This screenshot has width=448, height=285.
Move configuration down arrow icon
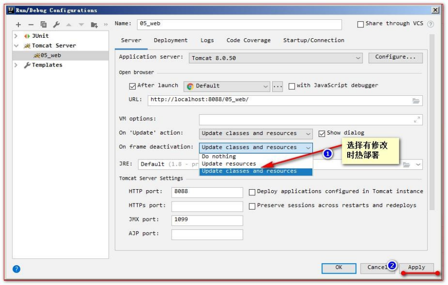pyautogui.click(x=81, y=25)
